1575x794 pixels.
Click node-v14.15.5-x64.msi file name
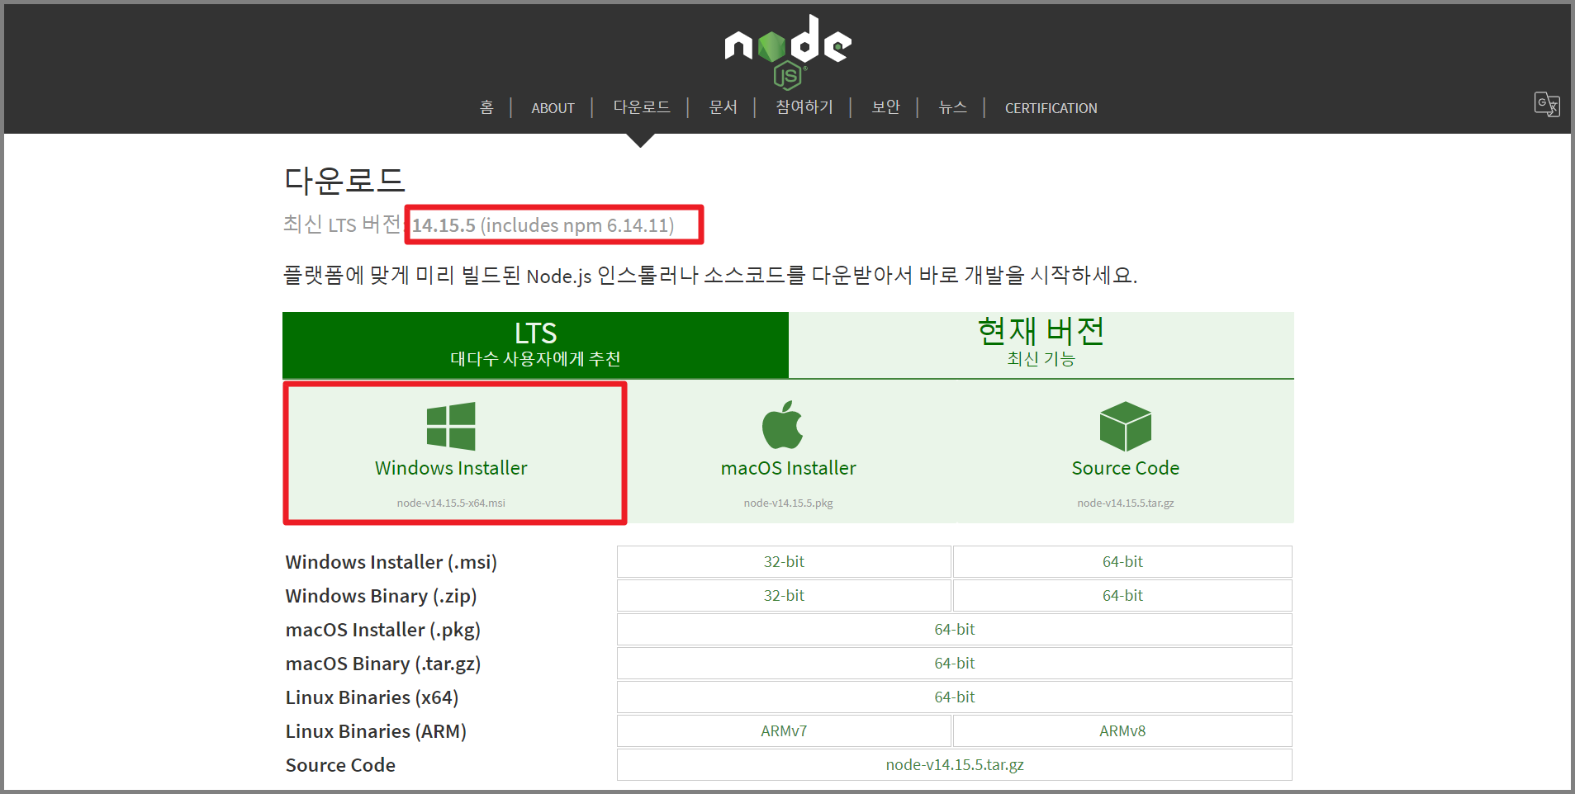coord(451,503)
